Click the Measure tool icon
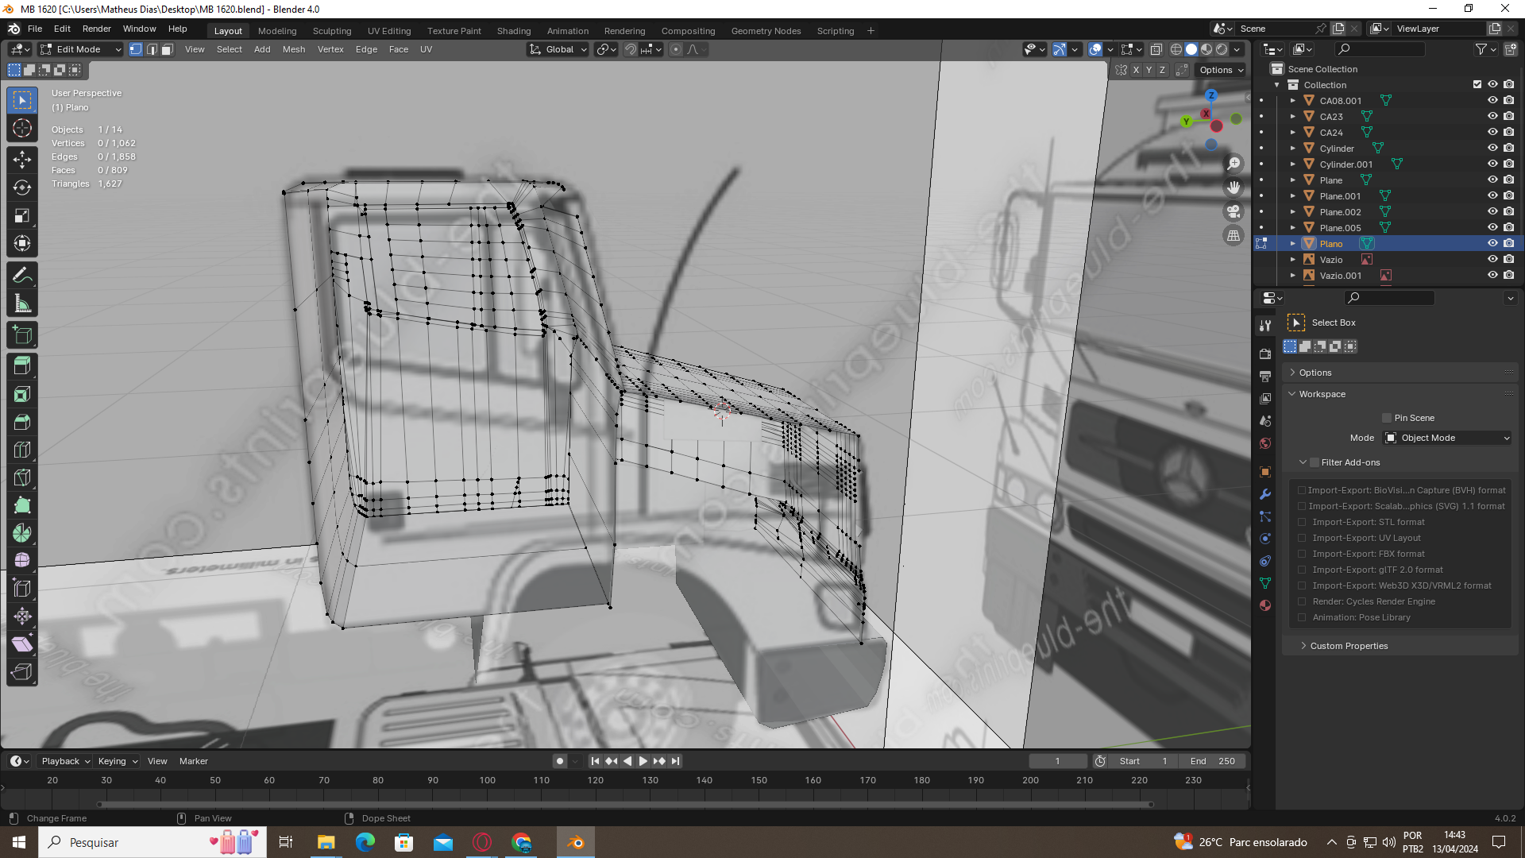Screen dimensions: 1525x858 coord(22,303)
